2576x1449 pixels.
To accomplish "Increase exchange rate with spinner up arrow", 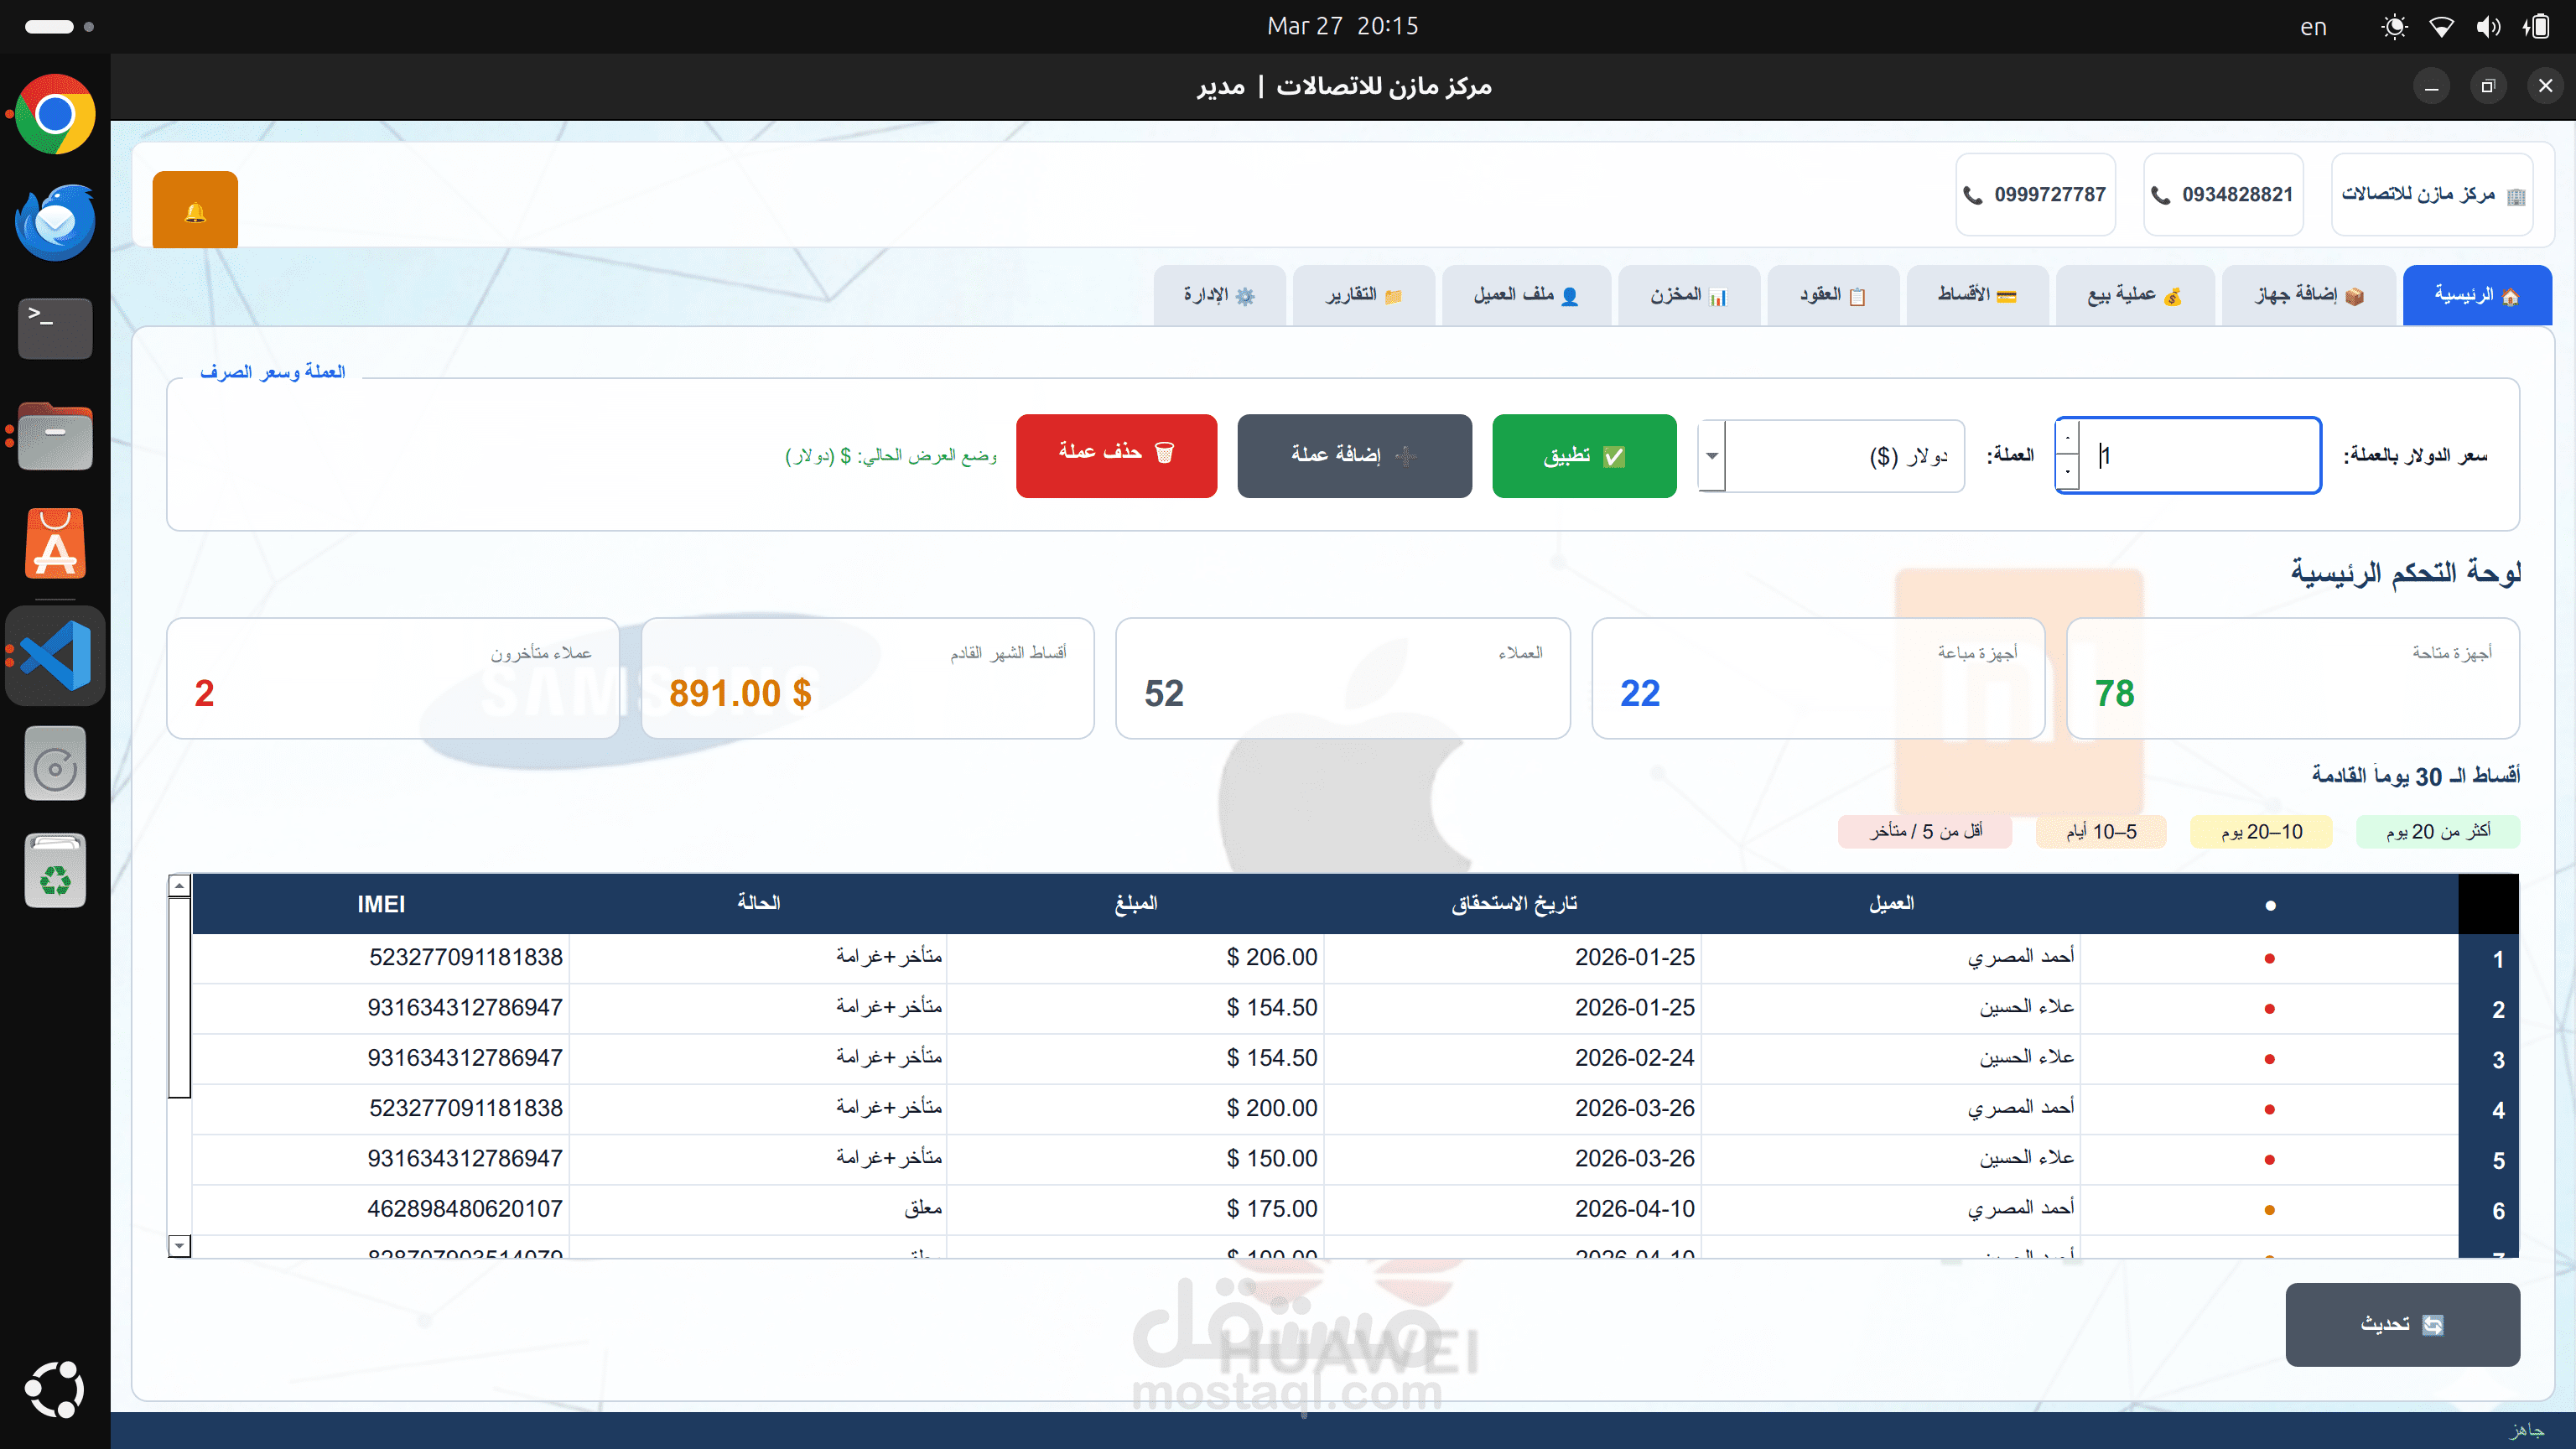I will pos(2068,438).
